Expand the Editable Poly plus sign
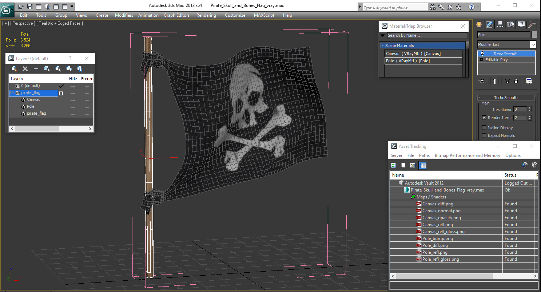Viewport: 541px width, 292px height. coord(482,60)
